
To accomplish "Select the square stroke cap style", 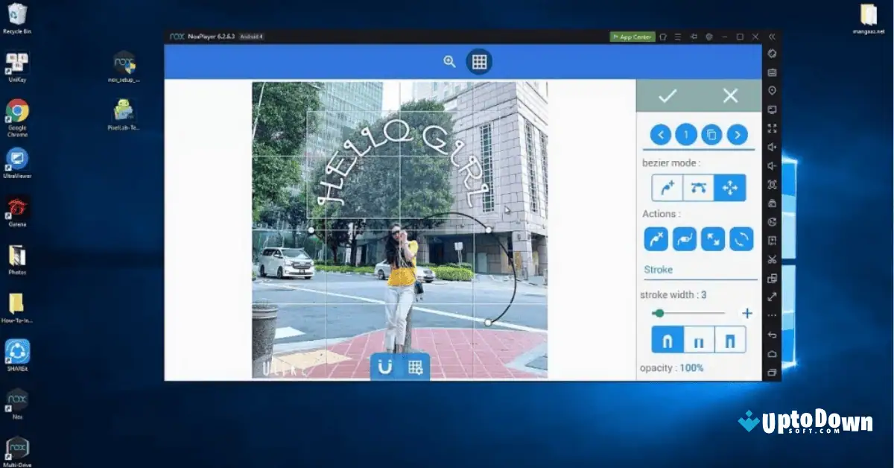I will click(730, 339).
